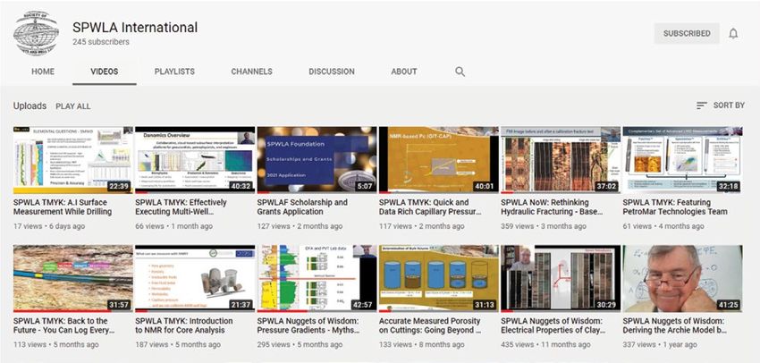760x363 pixels.
Task: Click title 'SPWLA TMYK: Featuring PetroMar Technologies Team'
Action: pyautogui.click(x=675, y=207)
